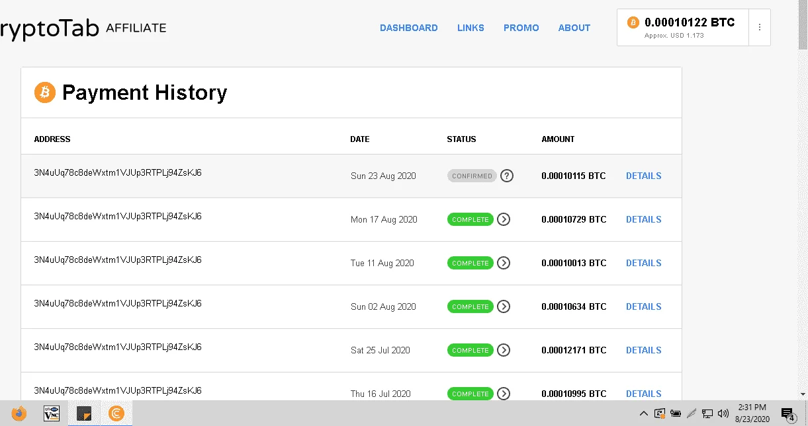
Task: Click the DATE column header
Action: (x=360, y=139)
